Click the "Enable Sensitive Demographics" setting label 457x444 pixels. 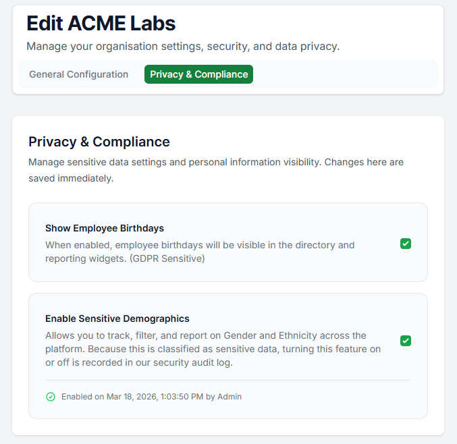(x=117, y=318)
